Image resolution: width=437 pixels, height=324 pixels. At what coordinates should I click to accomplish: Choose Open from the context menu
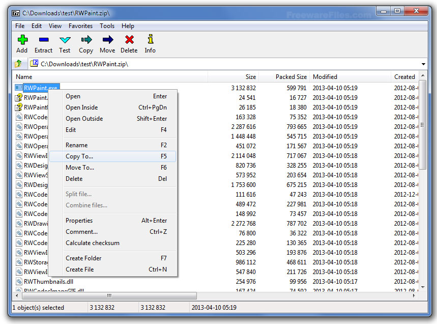pyautogui.click(x=112, y=96)
